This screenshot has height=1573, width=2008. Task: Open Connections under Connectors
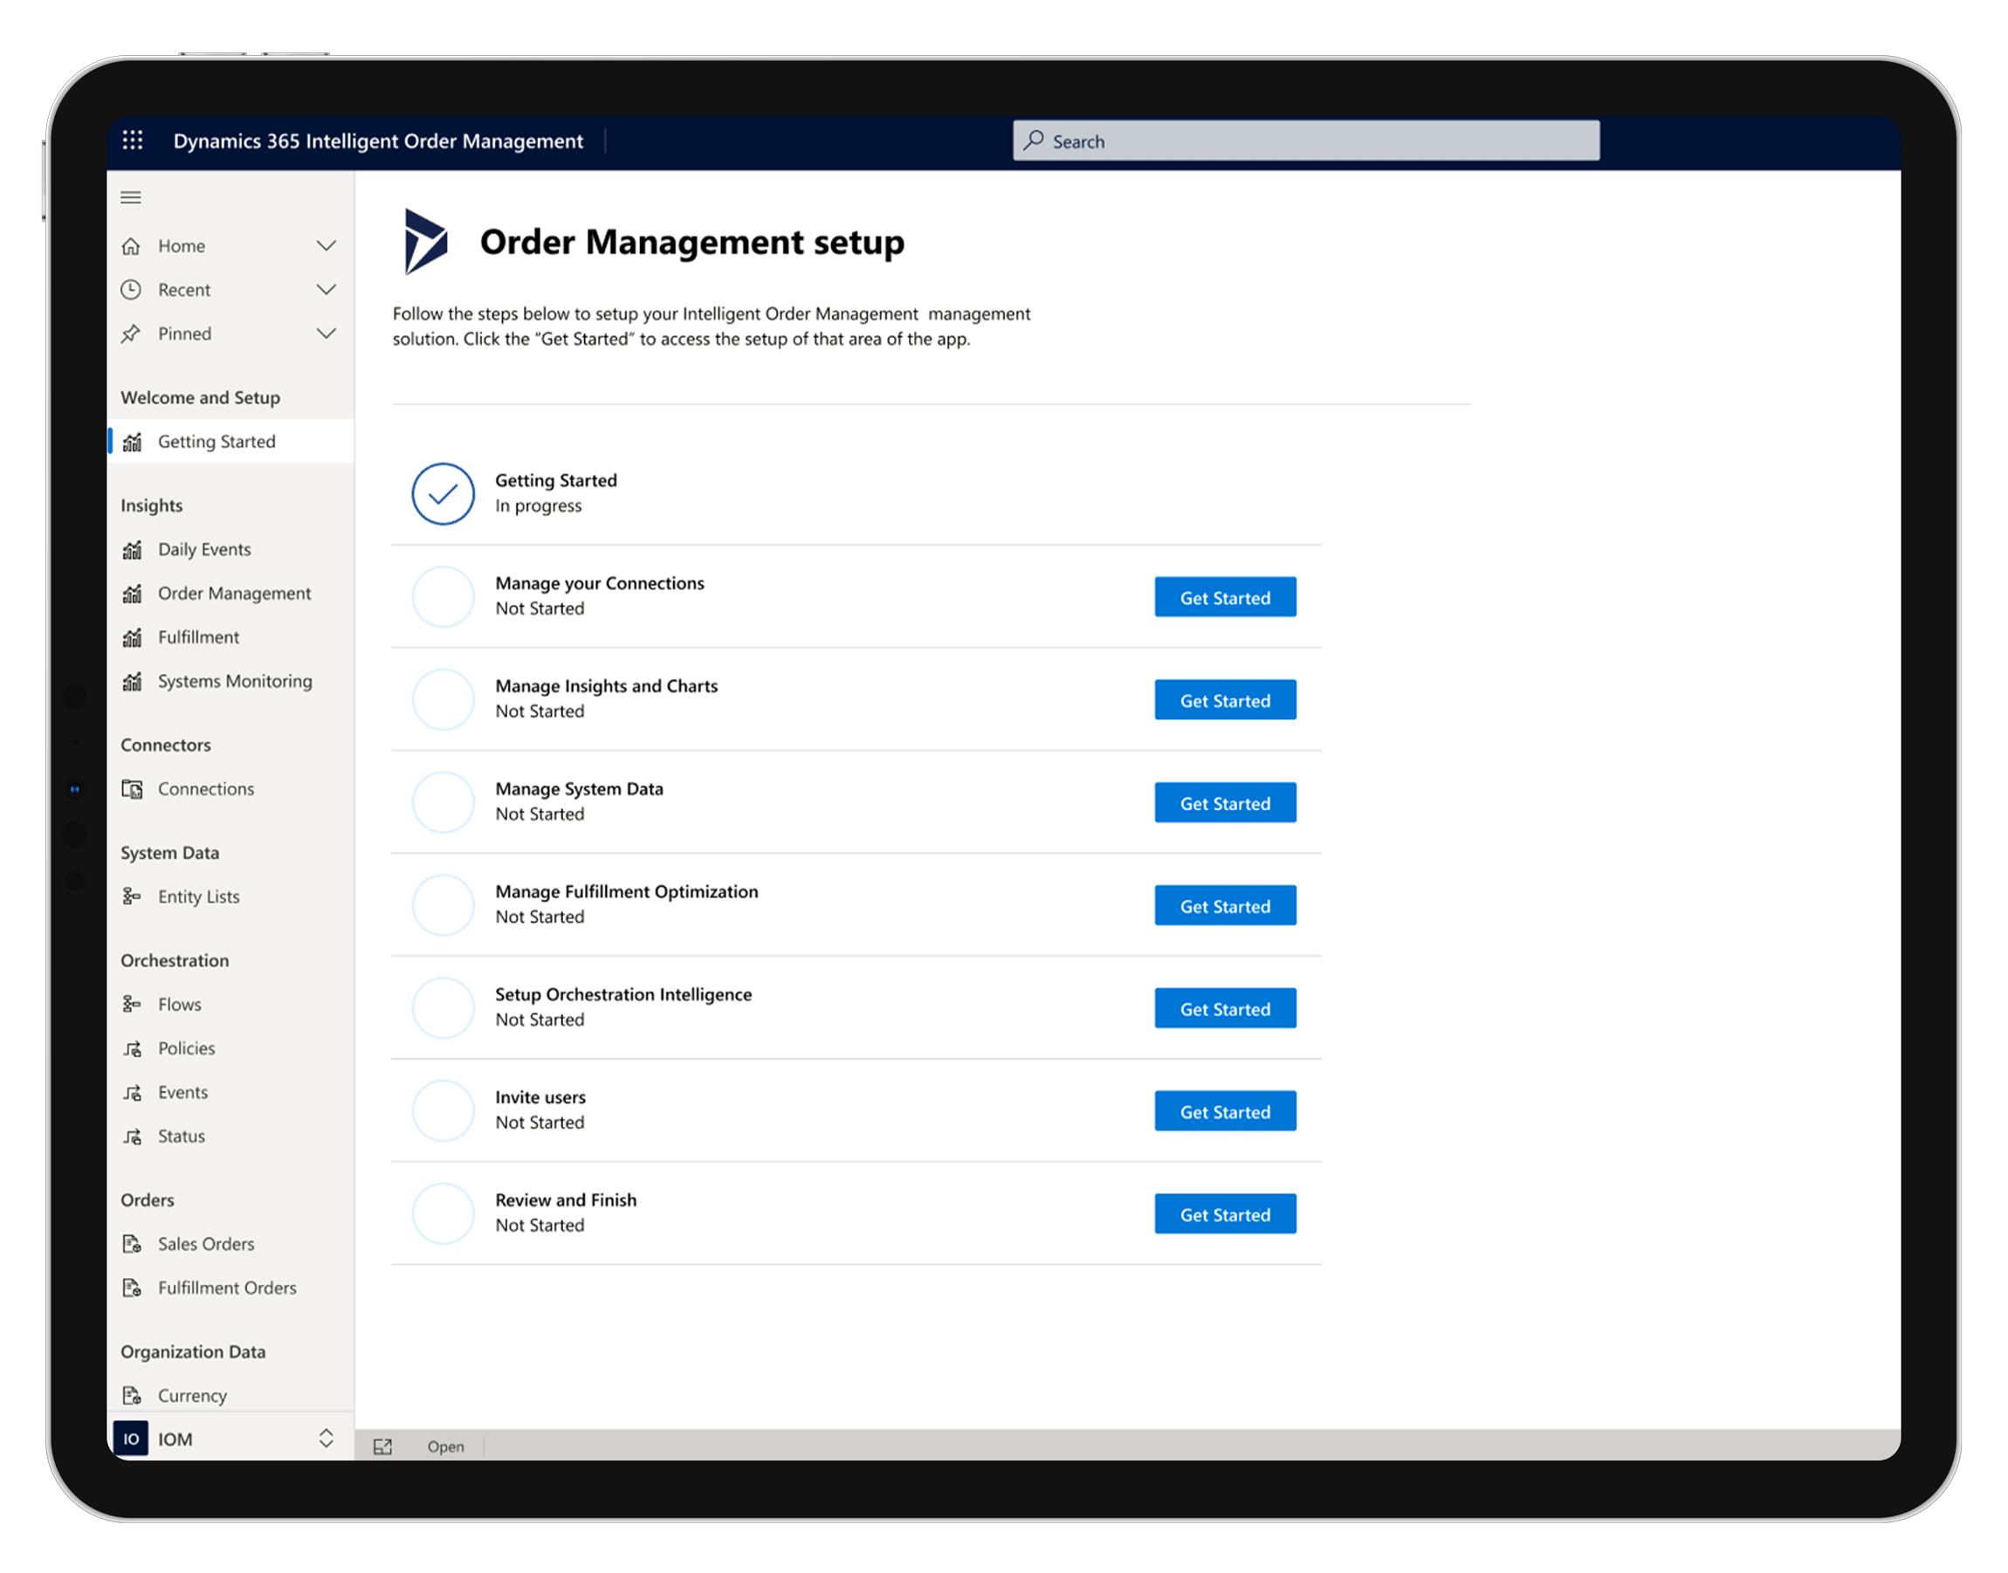point(230,789)
